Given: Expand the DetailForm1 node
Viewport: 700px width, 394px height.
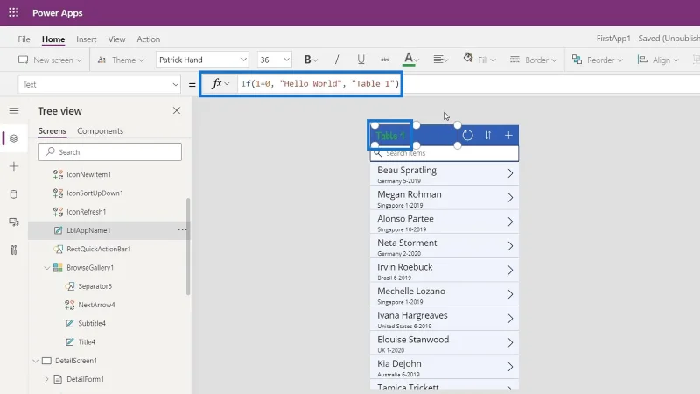Looking at the screenshot, I should click(x=47, y=379).
